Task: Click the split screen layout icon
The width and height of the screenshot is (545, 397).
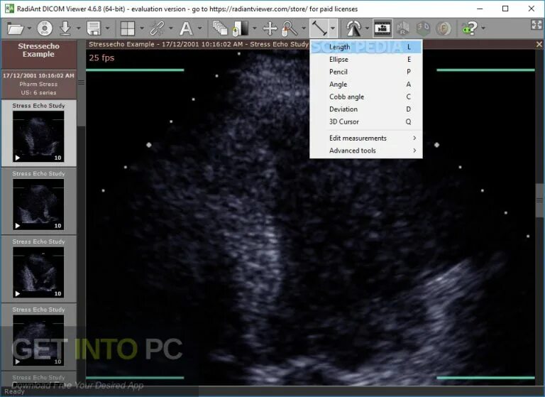Action: point(128,28)
